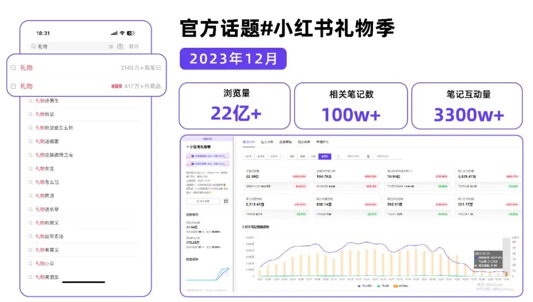Switch to the 笔记分析 tab

tap(249, 142)
